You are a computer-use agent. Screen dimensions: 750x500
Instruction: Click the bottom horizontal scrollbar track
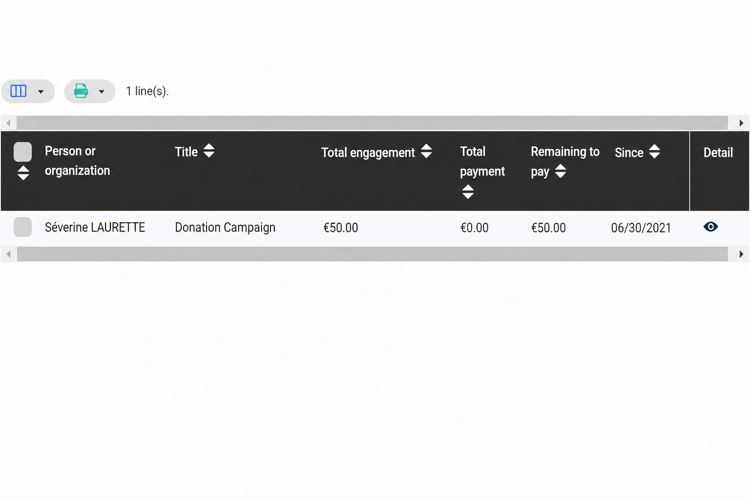[x=372, y=254]
